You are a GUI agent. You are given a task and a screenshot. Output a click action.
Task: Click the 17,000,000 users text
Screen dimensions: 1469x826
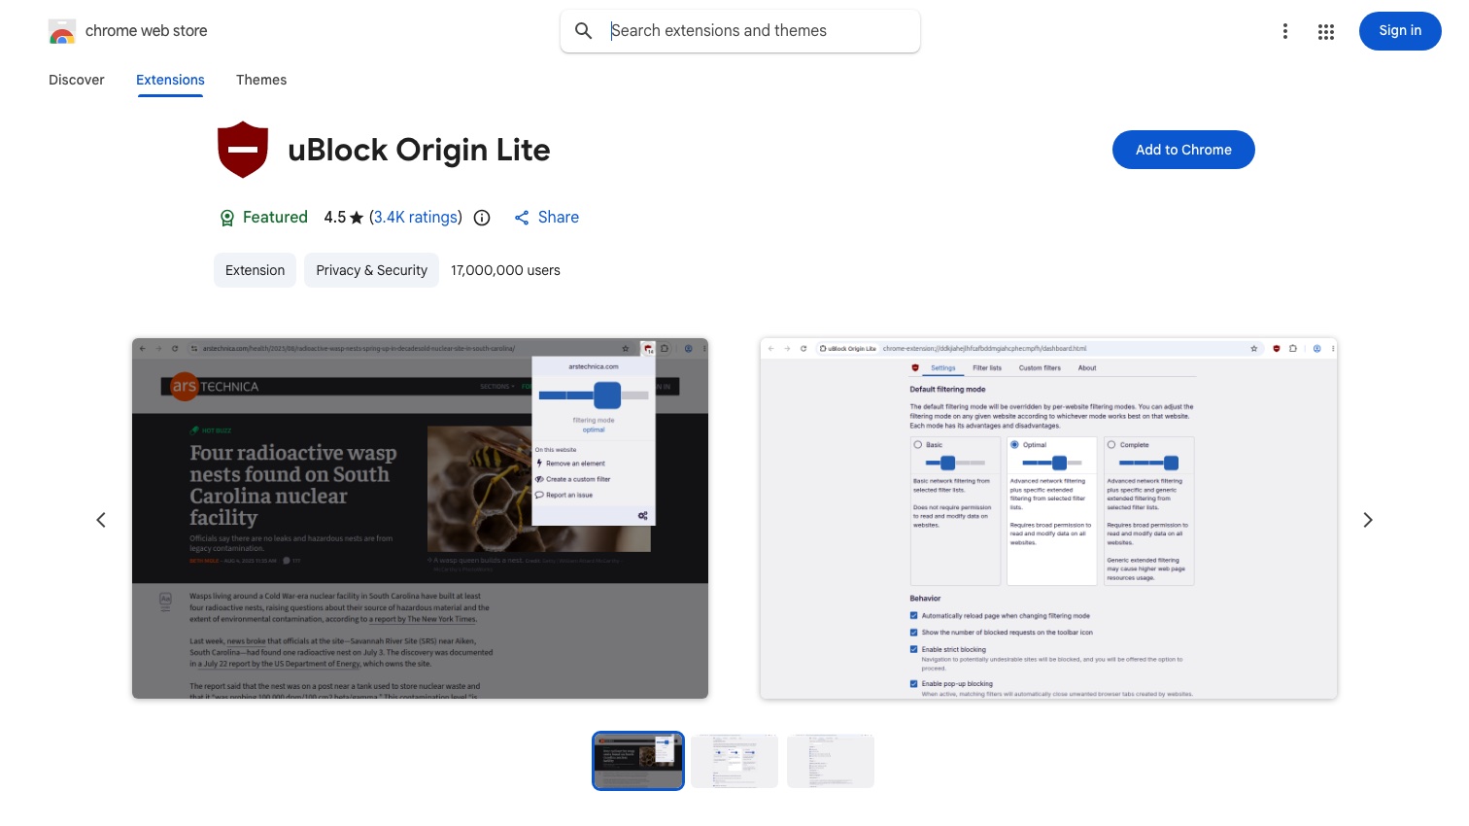pos(505,270)
